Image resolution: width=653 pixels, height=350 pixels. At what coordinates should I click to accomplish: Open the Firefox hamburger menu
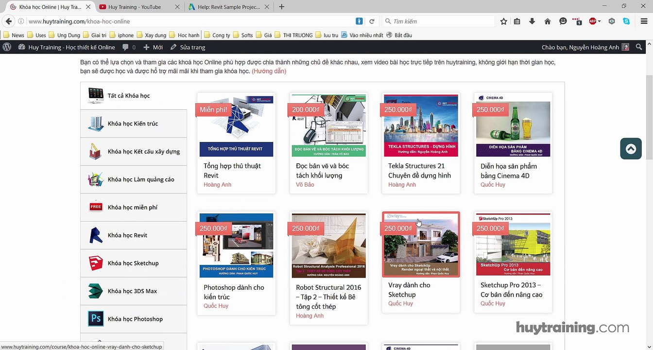tap(644, 21)
